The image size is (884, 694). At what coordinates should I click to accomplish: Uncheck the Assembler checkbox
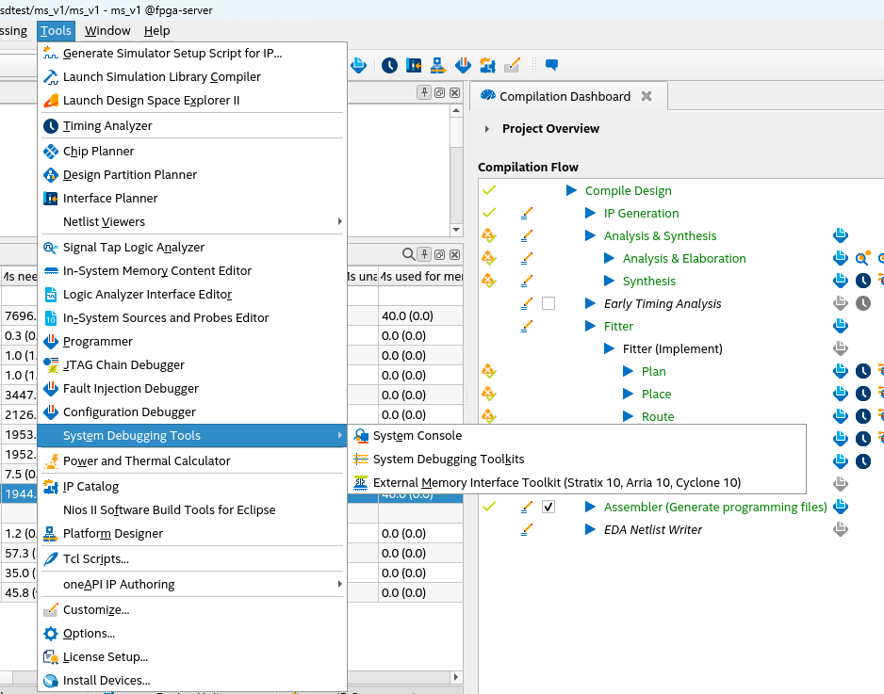tap(548, 507)
